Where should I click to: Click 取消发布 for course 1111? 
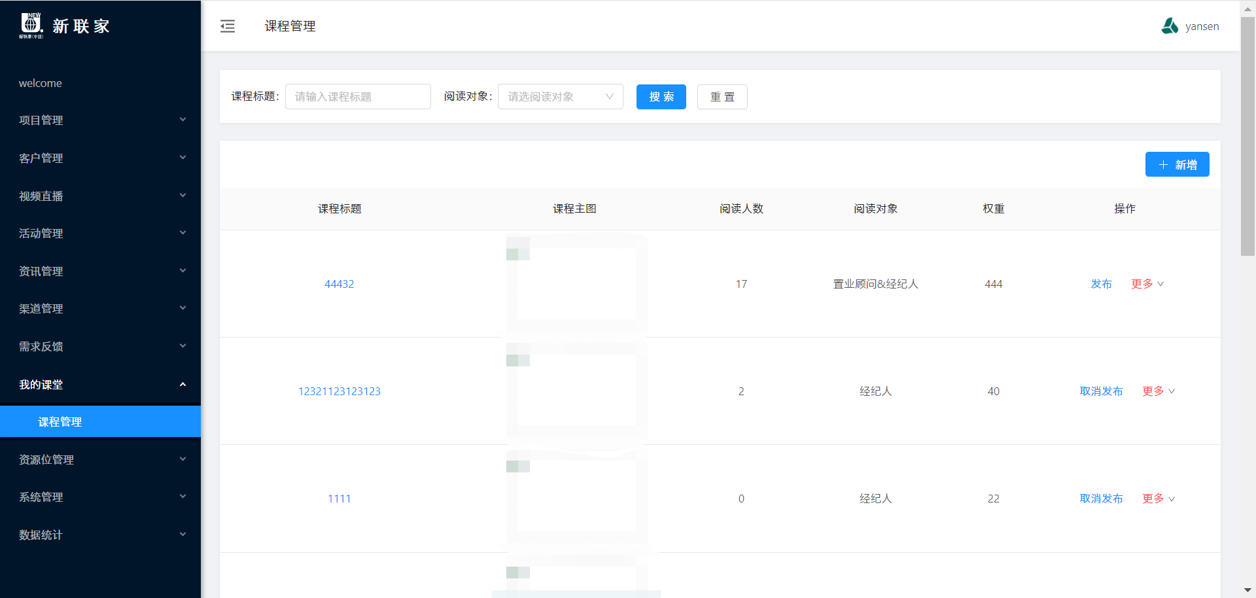tap(1101, 499)
